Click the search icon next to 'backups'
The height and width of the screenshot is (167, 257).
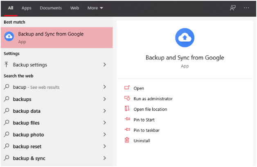point(7,99)
